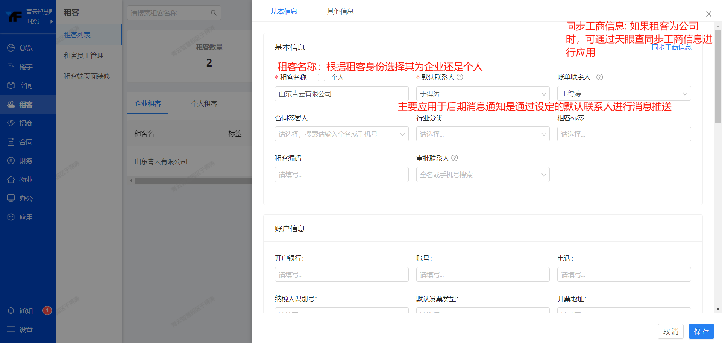Select the 空间 space cube icon
The height and width of the screenshot is (343, 722).
pos(11,85)
